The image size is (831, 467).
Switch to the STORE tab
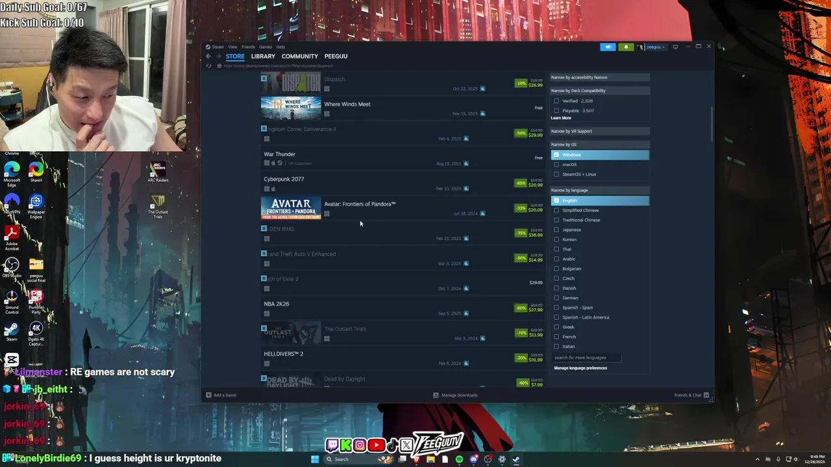[235, 56]
